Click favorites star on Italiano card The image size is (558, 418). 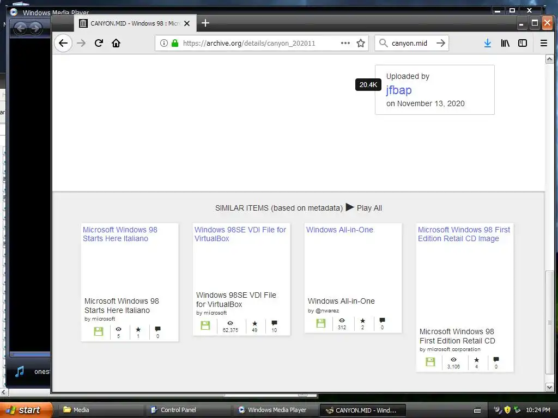[x=138, y=329]
